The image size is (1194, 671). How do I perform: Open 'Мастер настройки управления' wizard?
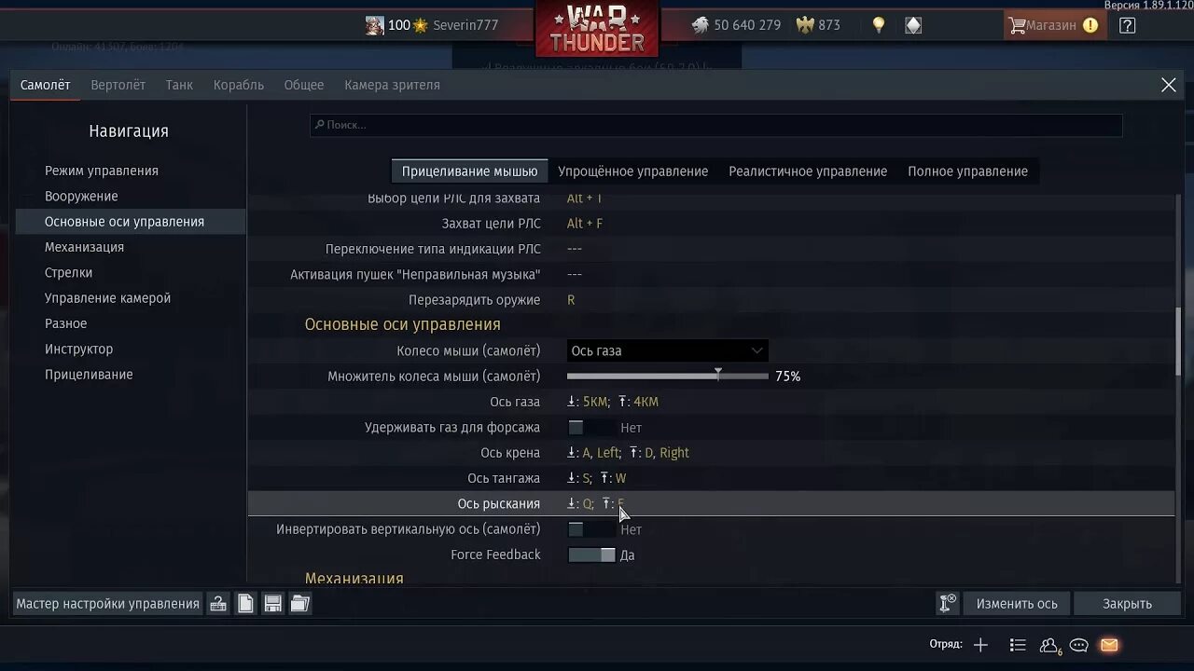[x=108, y=604]
